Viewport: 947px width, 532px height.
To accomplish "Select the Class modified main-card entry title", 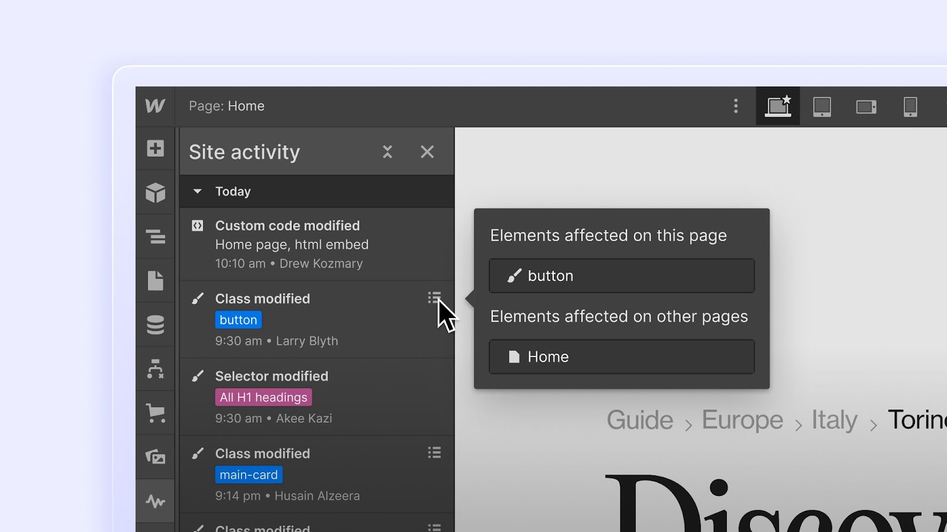I will 263,453.
